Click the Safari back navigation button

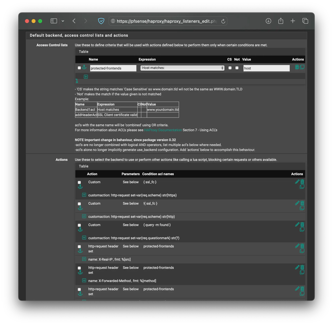click(x=74, y=20)
